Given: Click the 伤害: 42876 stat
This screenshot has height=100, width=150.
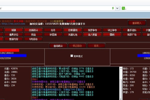Looking at the screenshot, I should point(11,68).
